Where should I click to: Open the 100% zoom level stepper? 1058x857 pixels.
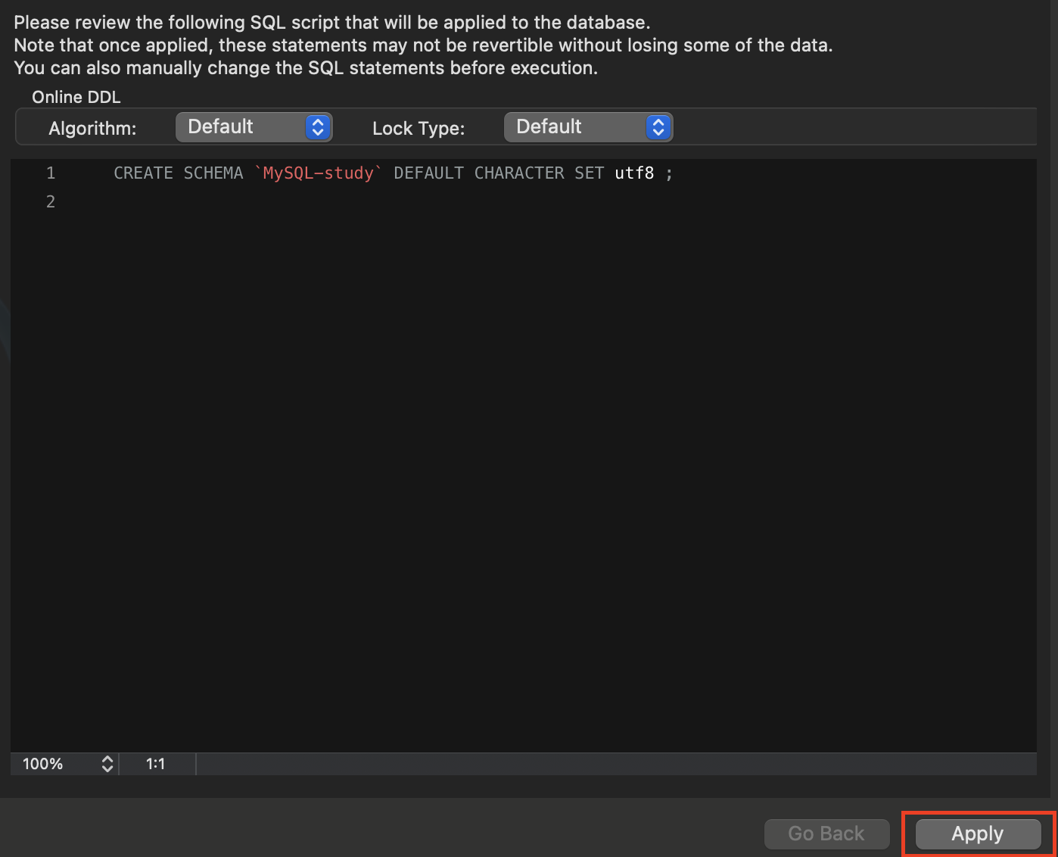[107, 764]
